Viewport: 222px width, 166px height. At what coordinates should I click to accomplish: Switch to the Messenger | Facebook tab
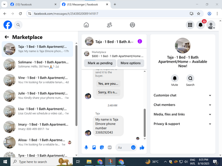point(85,4)
